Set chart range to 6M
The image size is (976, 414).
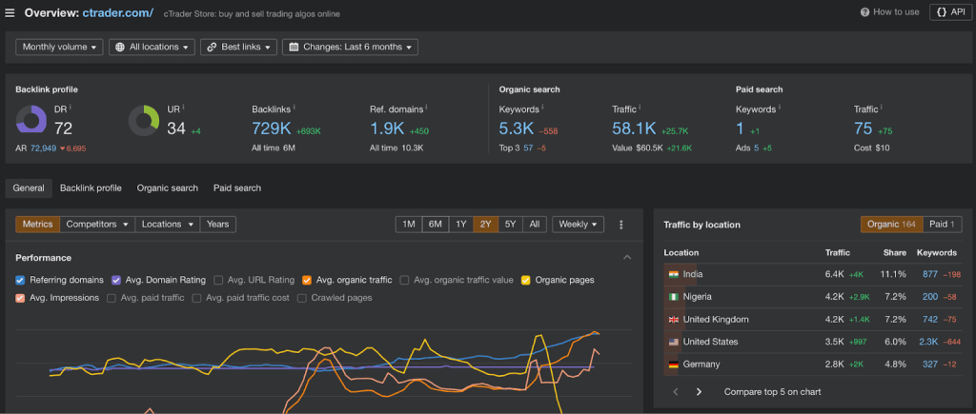pos(435,225)
